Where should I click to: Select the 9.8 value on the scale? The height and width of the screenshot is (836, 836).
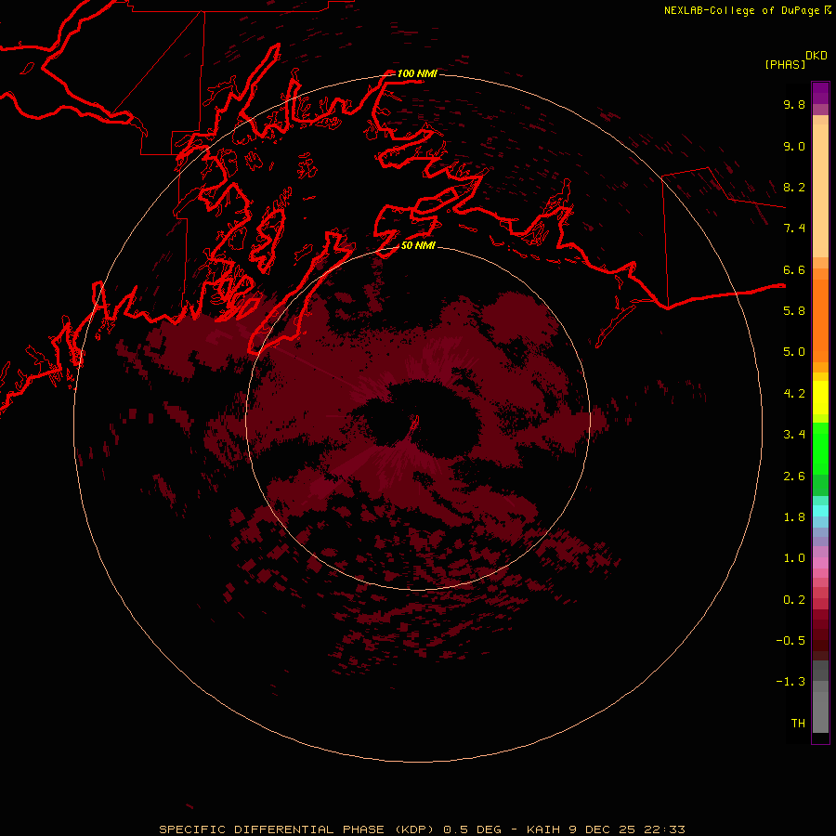[794, 104]
